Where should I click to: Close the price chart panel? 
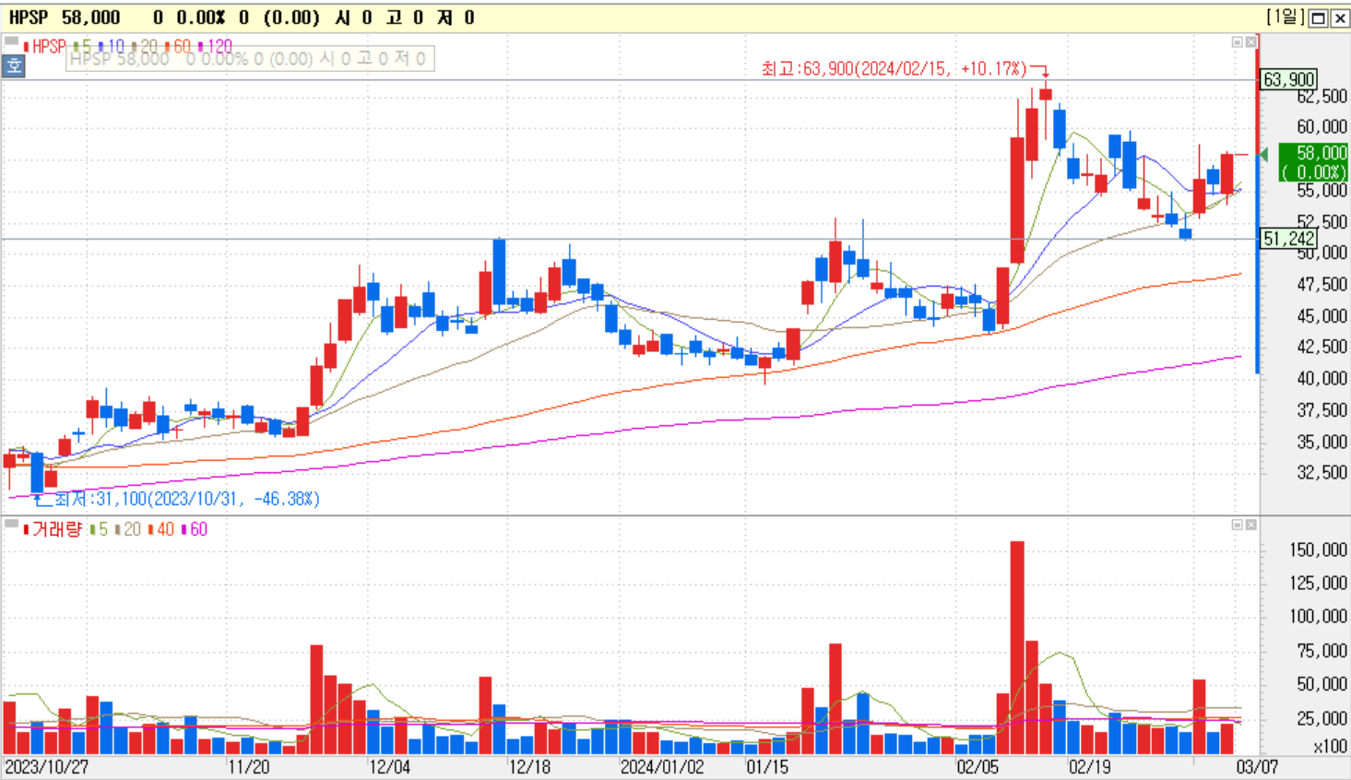pos(1251,42)
